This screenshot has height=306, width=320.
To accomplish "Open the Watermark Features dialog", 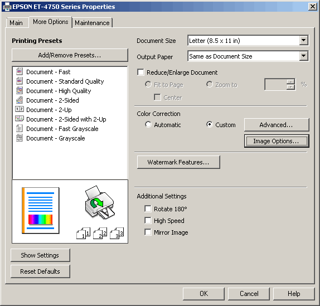I will point(178,162).
